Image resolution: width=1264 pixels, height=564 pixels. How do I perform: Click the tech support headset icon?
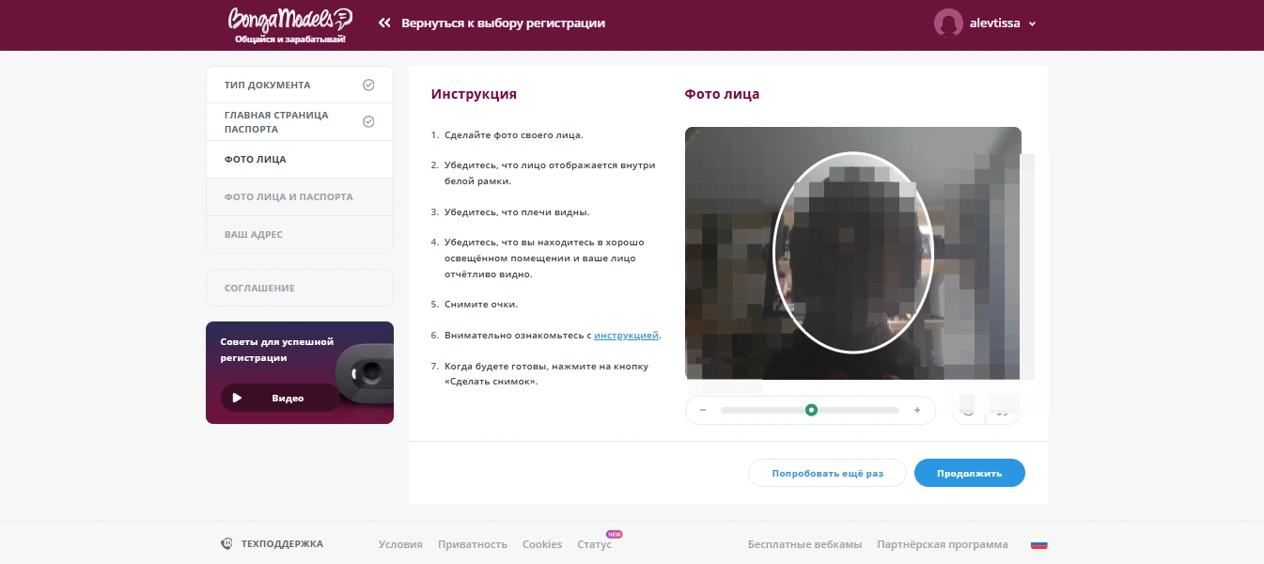tap(226, 543)
